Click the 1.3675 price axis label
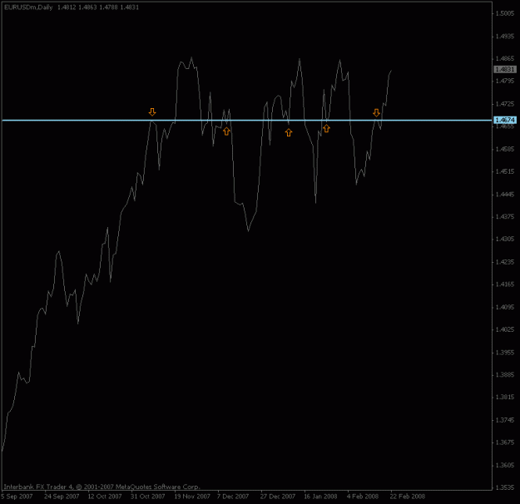Viewport: 520px width, 504px height. (505, 442)
